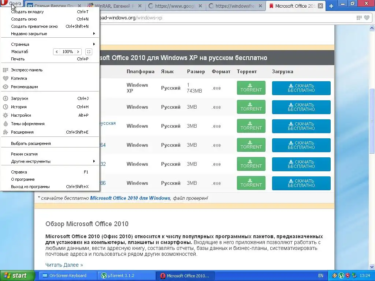
Task: Open a new tab with plus button
Action: click(x=331, y=6)
